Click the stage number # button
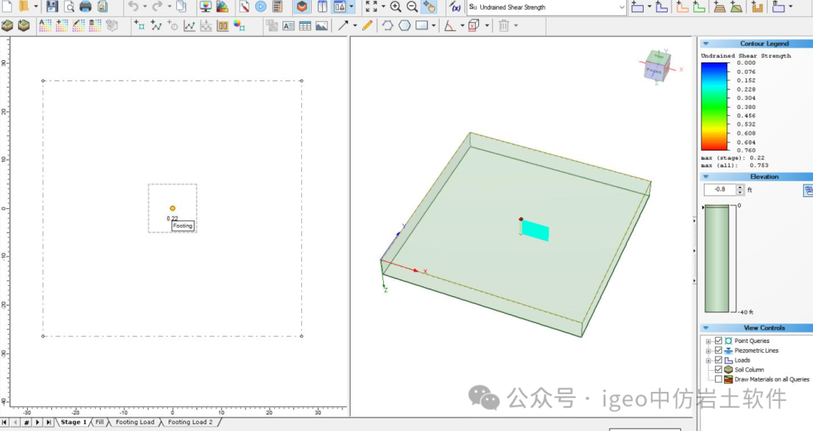813x431 pixels. coord(26,422)
